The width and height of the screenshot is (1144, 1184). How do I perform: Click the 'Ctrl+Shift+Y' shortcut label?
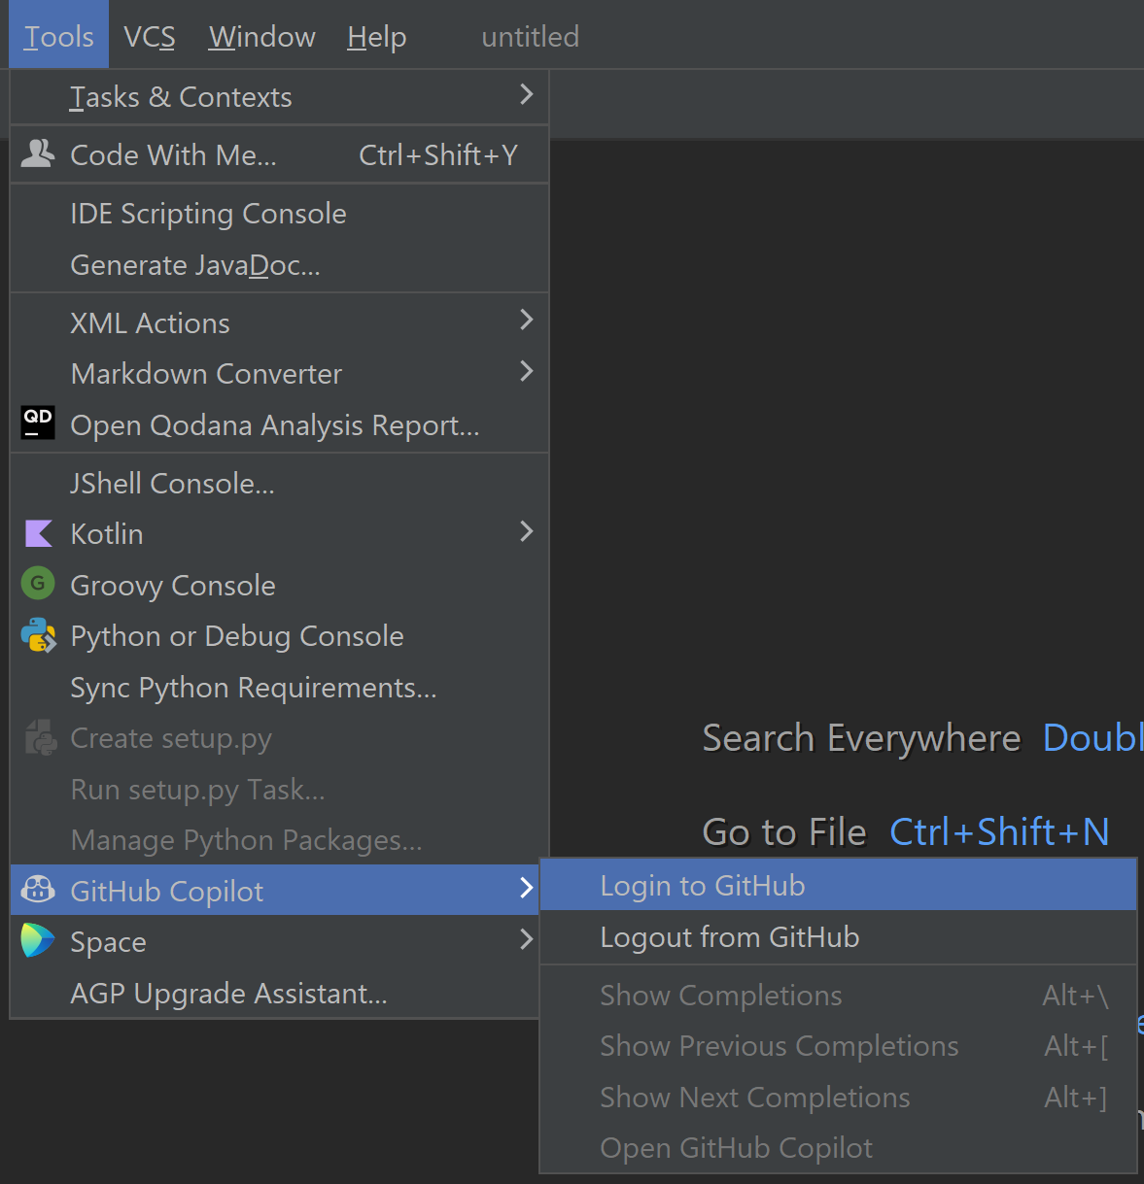pos(438,155)
